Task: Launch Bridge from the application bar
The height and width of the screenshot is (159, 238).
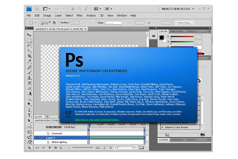Action: [x=37, y=9]
